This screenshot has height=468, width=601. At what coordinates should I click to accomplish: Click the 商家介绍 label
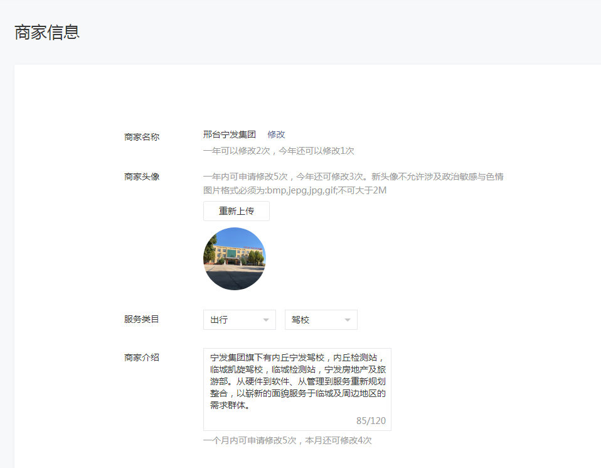141,357
